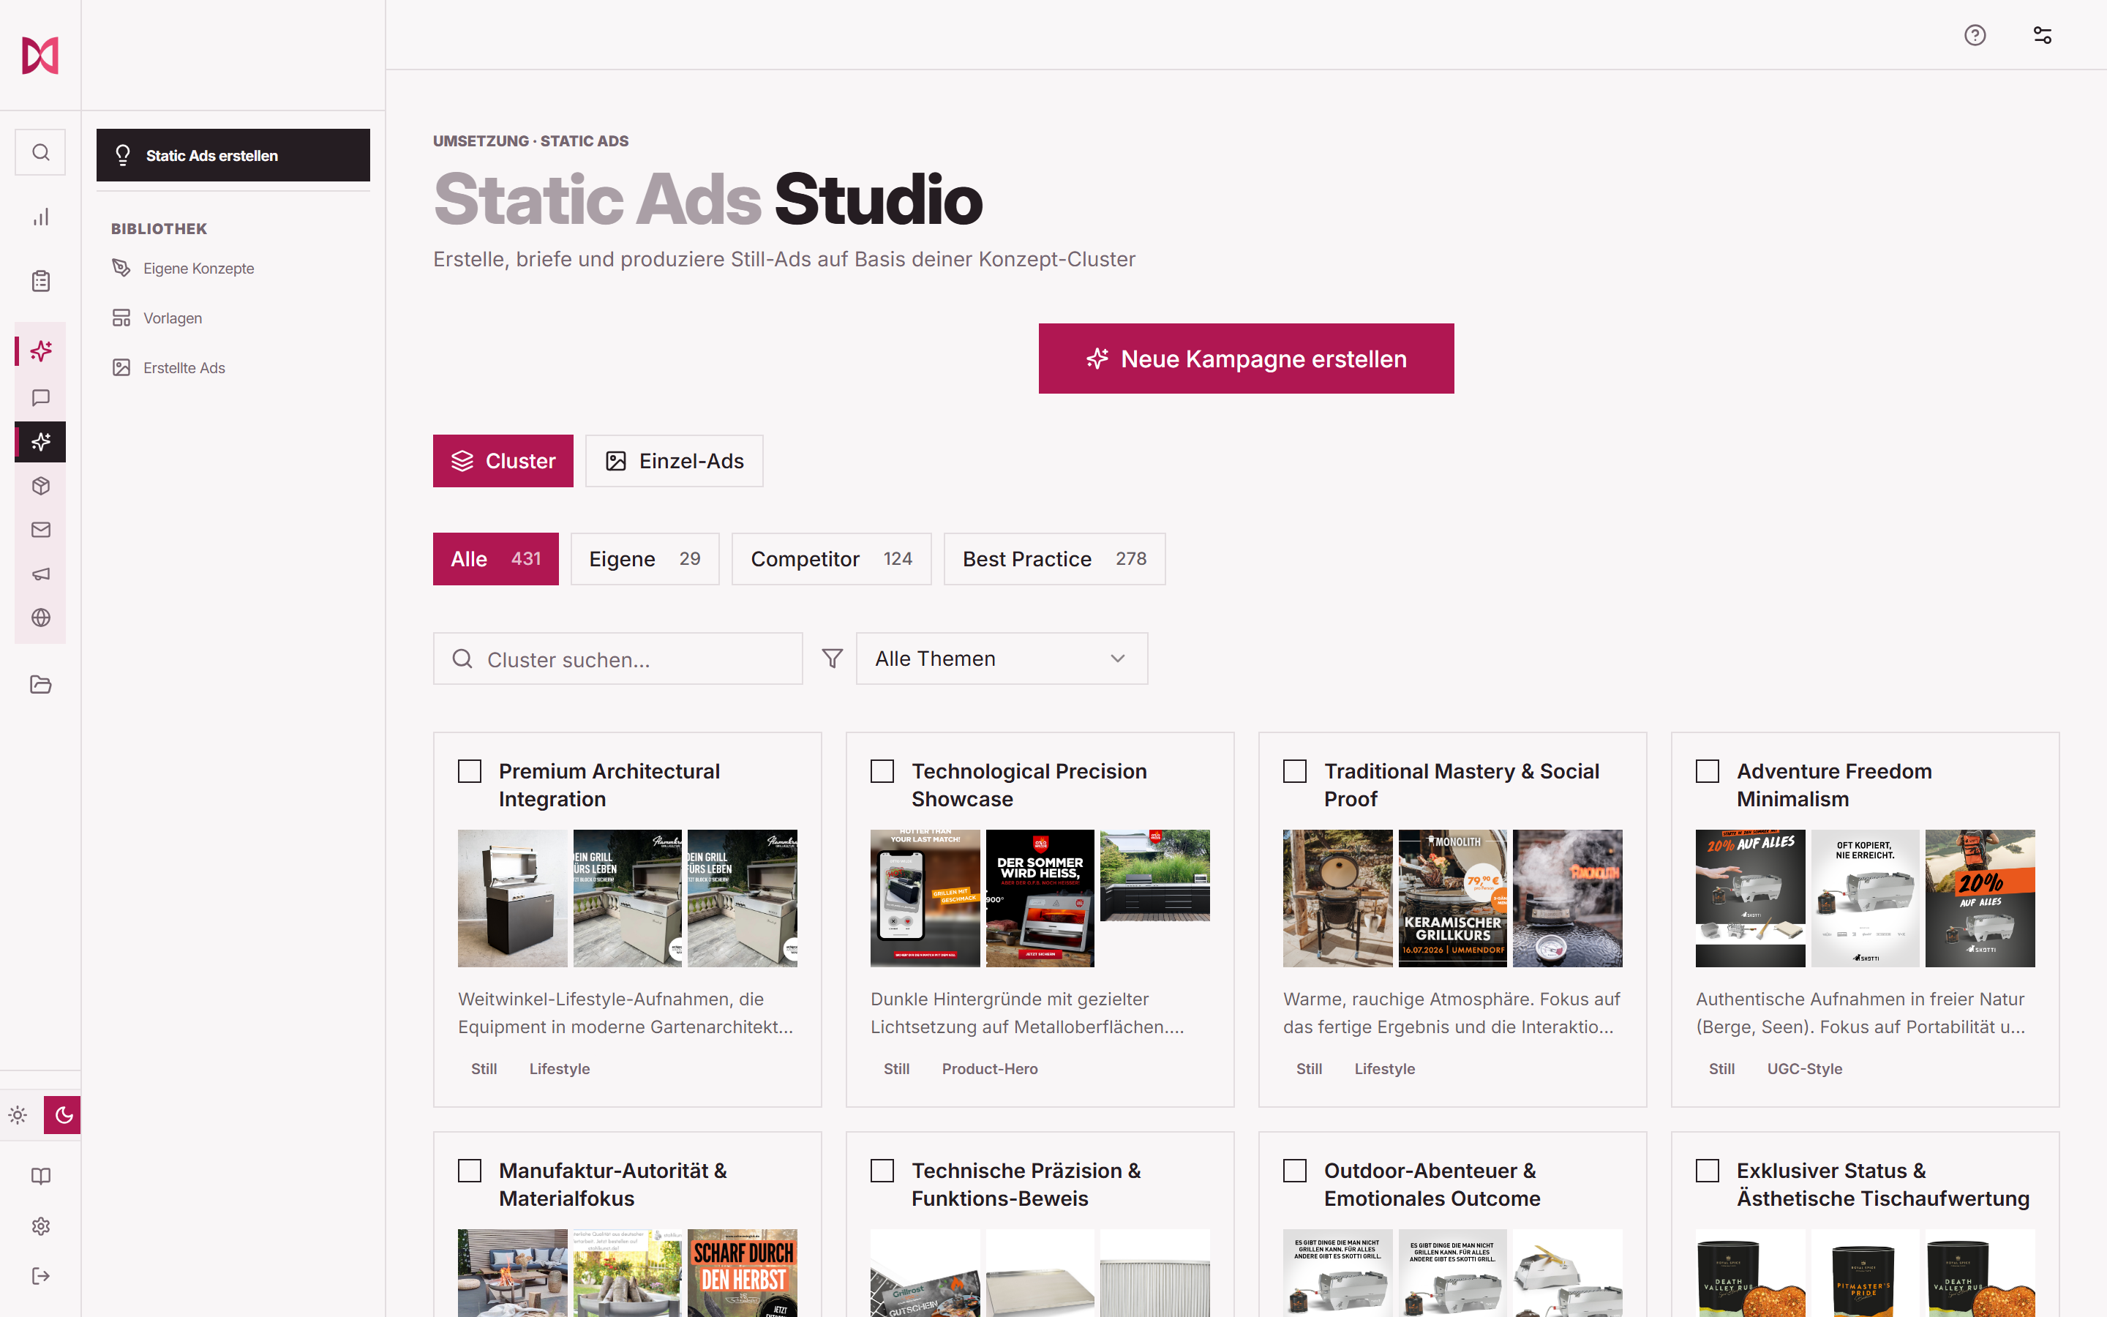
Task: Click Lifestyle tag on Premium Architectural card
Action: coord(560,1069)
